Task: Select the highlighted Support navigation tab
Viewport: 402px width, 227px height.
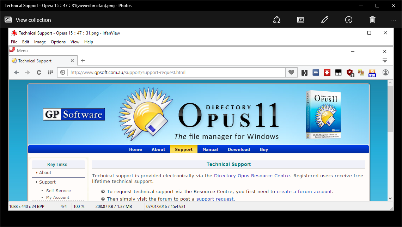Action: (184, 149)
